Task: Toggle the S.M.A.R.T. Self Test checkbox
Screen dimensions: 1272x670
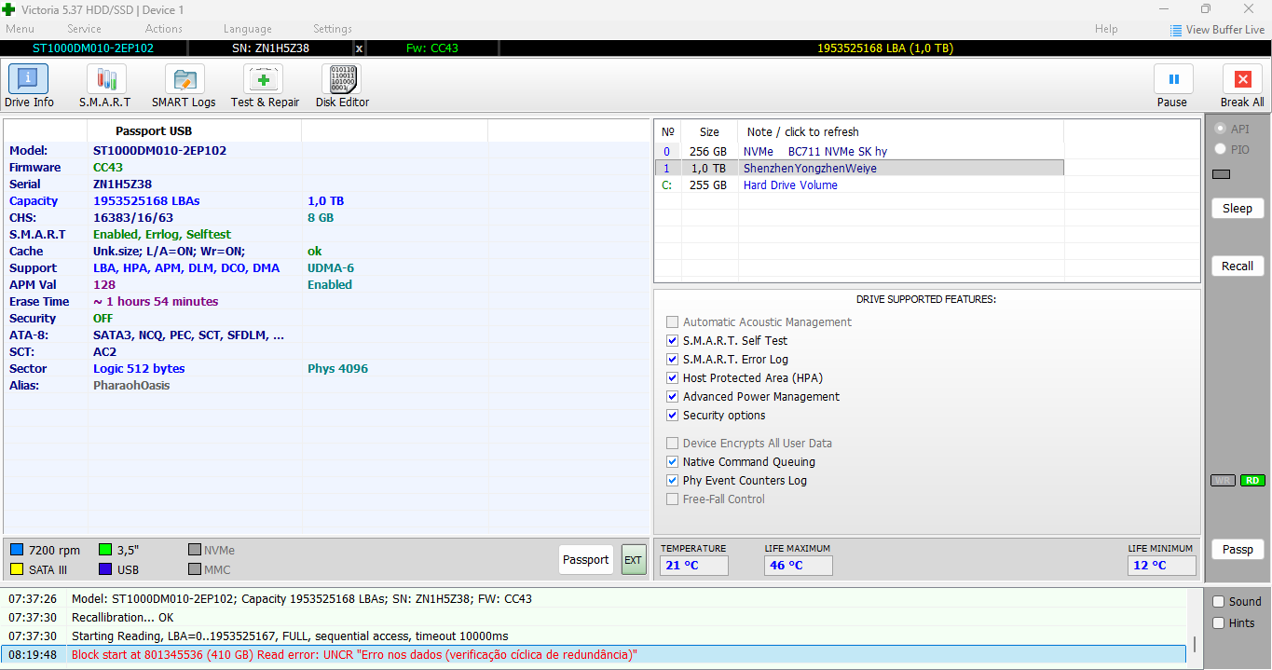Action: [x=673, y=341]
